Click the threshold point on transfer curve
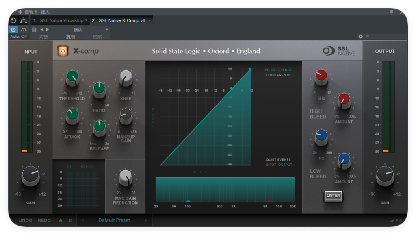416x235 pixels. [250, 70]
